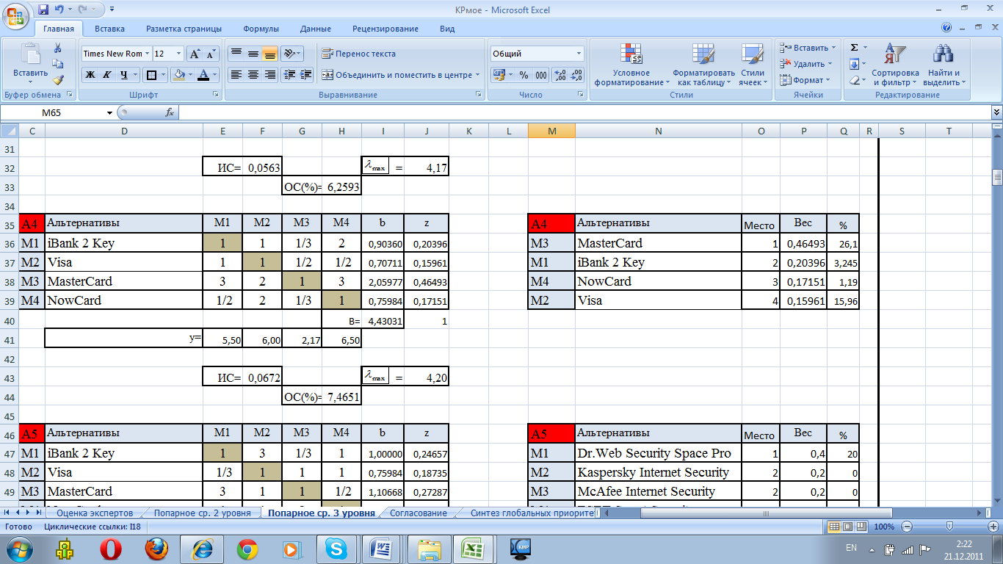Open the Windows Start menu
This screenshot has height=564, width=1003.
point(18,549)
